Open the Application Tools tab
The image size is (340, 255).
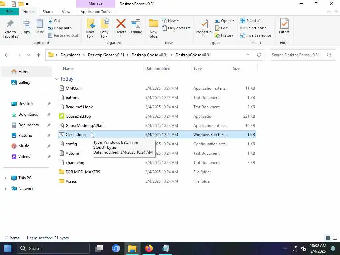(95, 12)
